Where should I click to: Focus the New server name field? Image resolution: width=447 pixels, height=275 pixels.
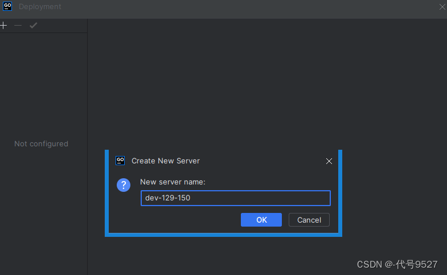click(x=236, y=198)
